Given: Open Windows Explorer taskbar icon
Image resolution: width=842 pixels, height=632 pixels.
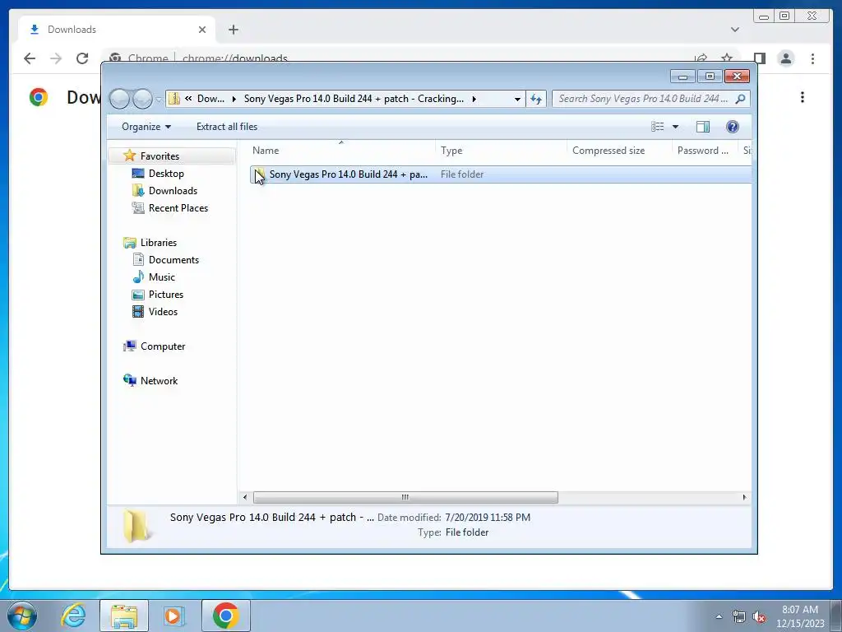Looking at the screenshot, I should point(124,616).
